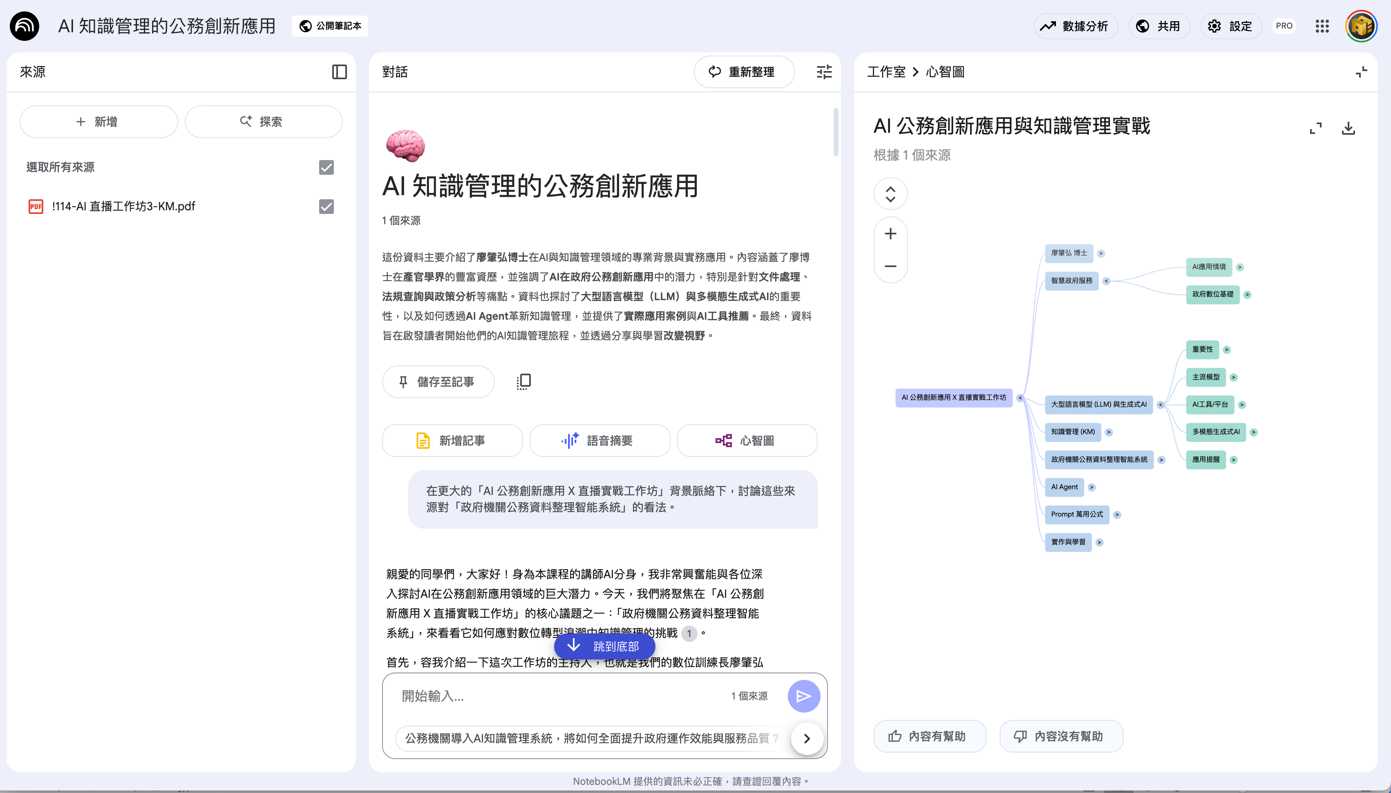Collapse the studio mind map panel
Viewport: 1391px width, 793px height.
point(1361,72)
